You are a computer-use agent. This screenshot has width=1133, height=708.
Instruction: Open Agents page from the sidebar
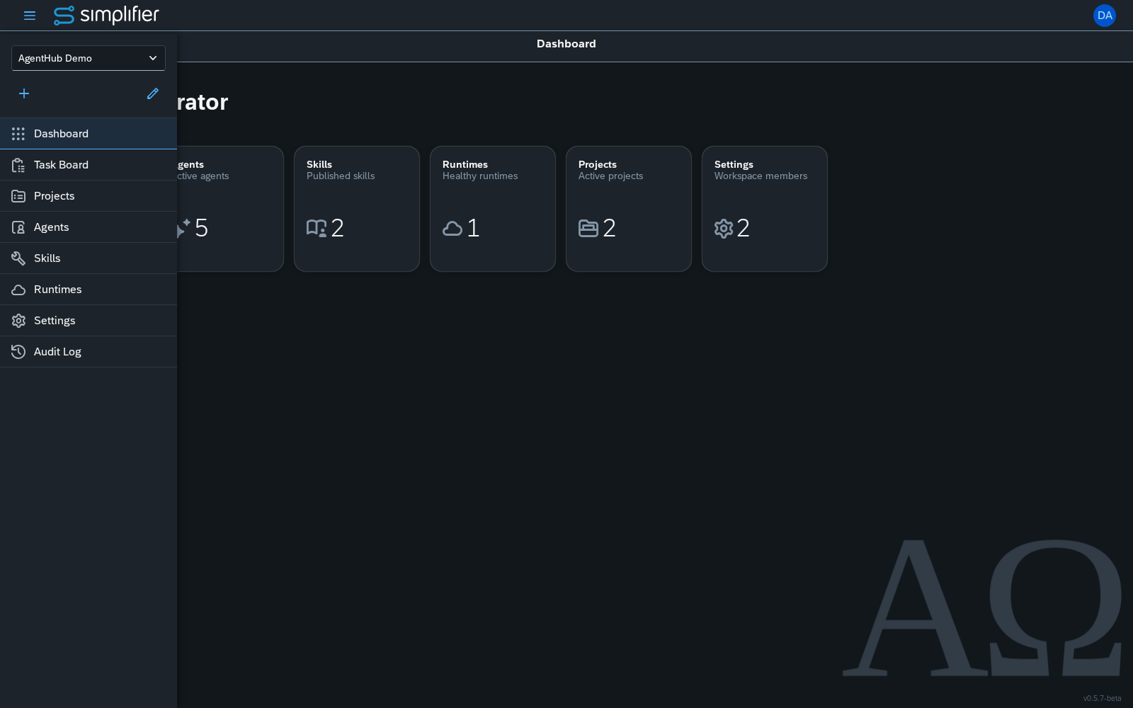click(89, 227)
